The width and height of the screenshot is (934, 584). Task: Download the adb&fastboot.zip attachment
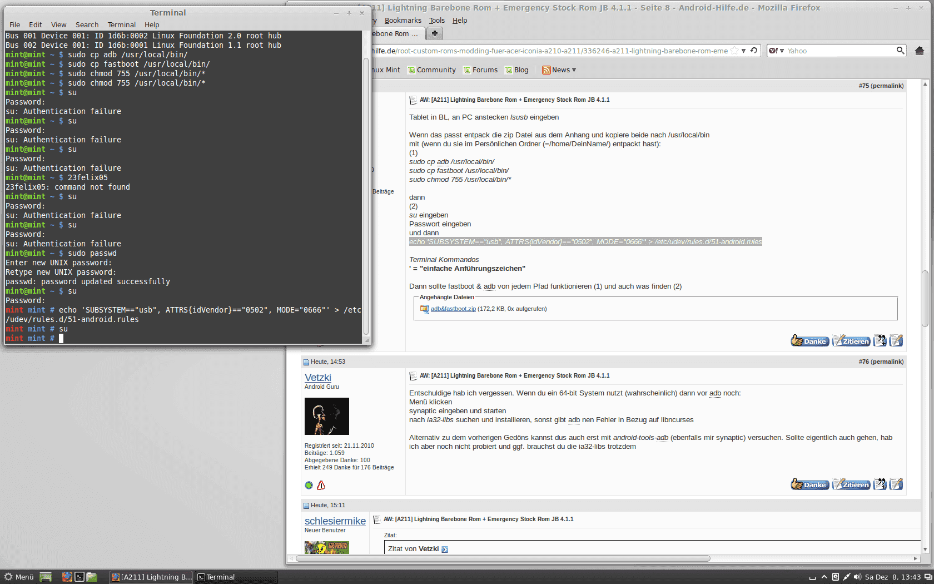tap(453, 309)
